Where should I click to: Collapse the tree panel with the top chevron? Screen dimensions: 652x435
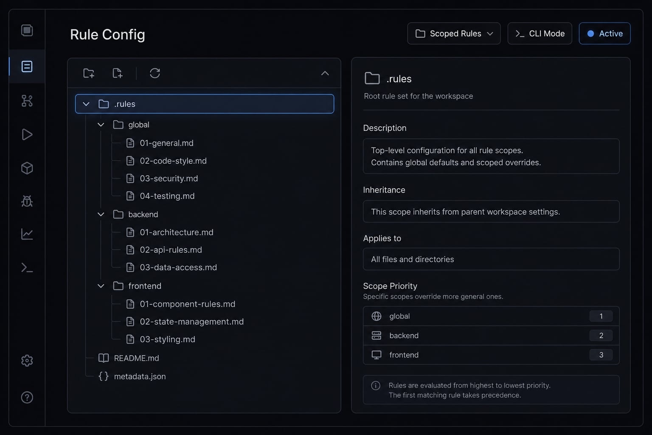(x=325, y=73)
